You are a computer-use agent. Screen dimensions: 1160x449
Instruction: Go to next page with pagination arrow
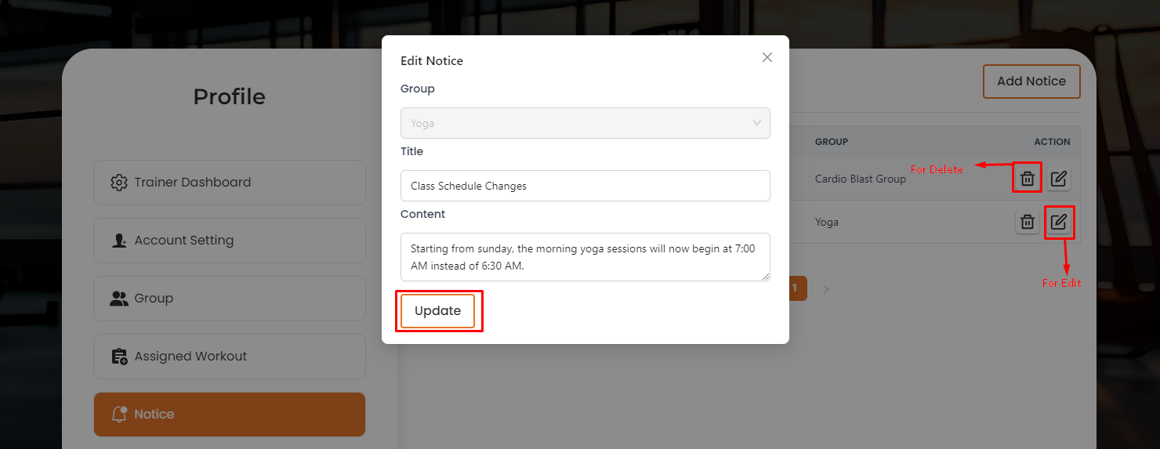click(x=825, y=289)
